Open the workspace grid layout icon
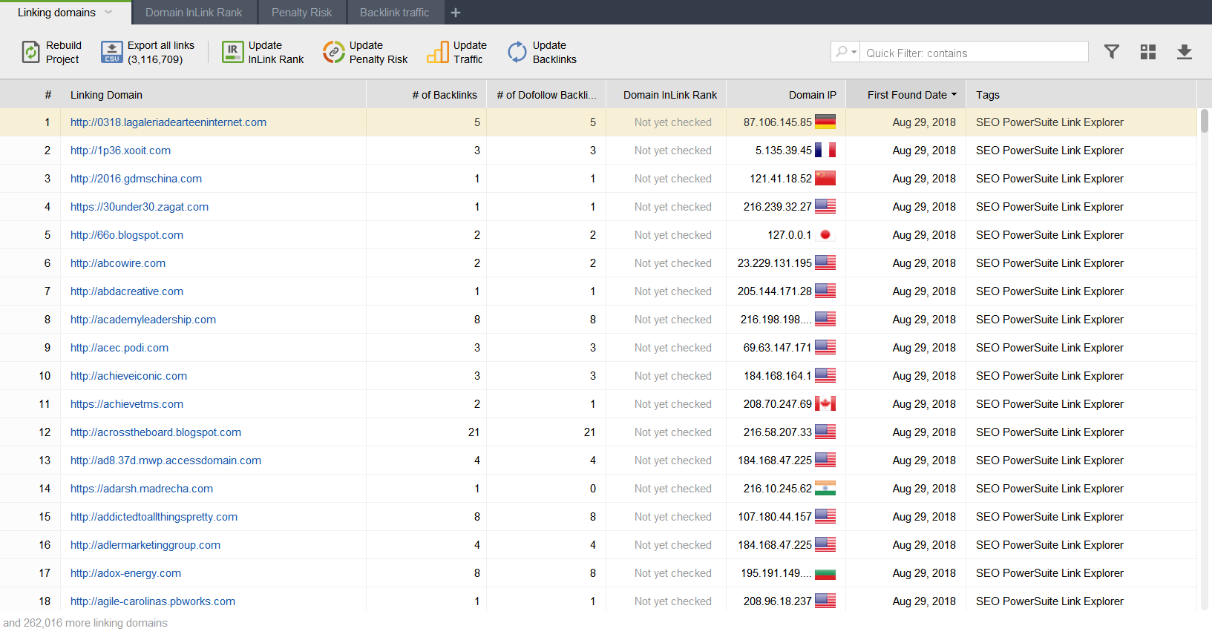1212x637 pixels. 1148,52
